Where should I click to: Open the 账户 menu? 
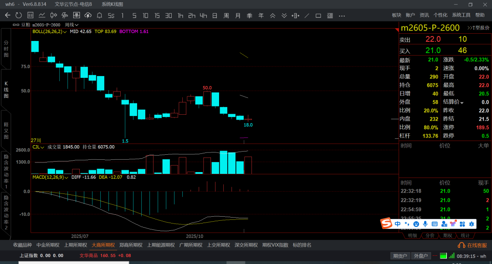pyautogui.click(x=410, y=15)
